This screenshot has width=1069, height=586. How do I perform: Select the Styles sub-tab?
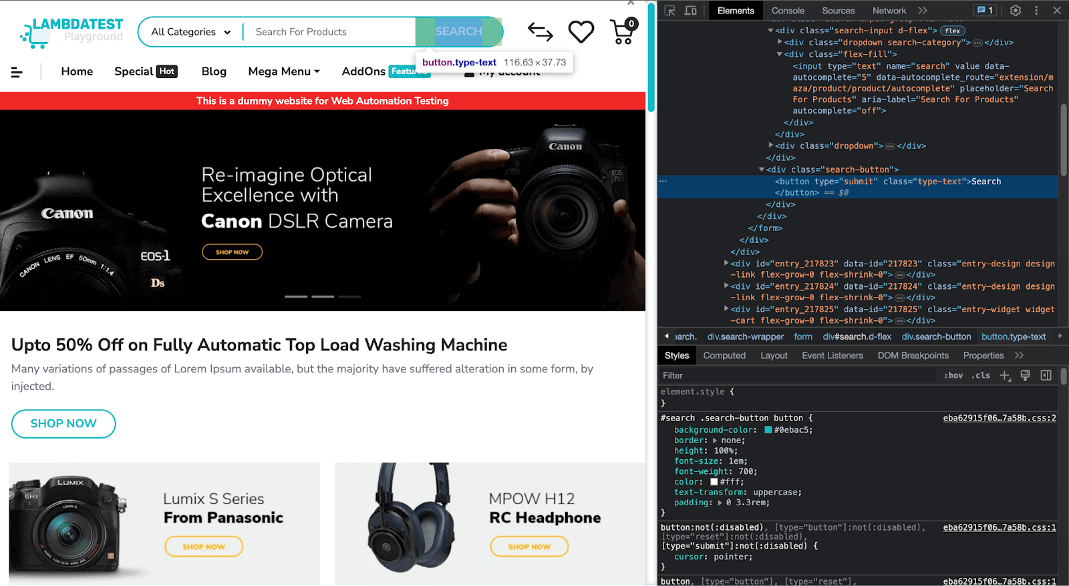(677, 356)
